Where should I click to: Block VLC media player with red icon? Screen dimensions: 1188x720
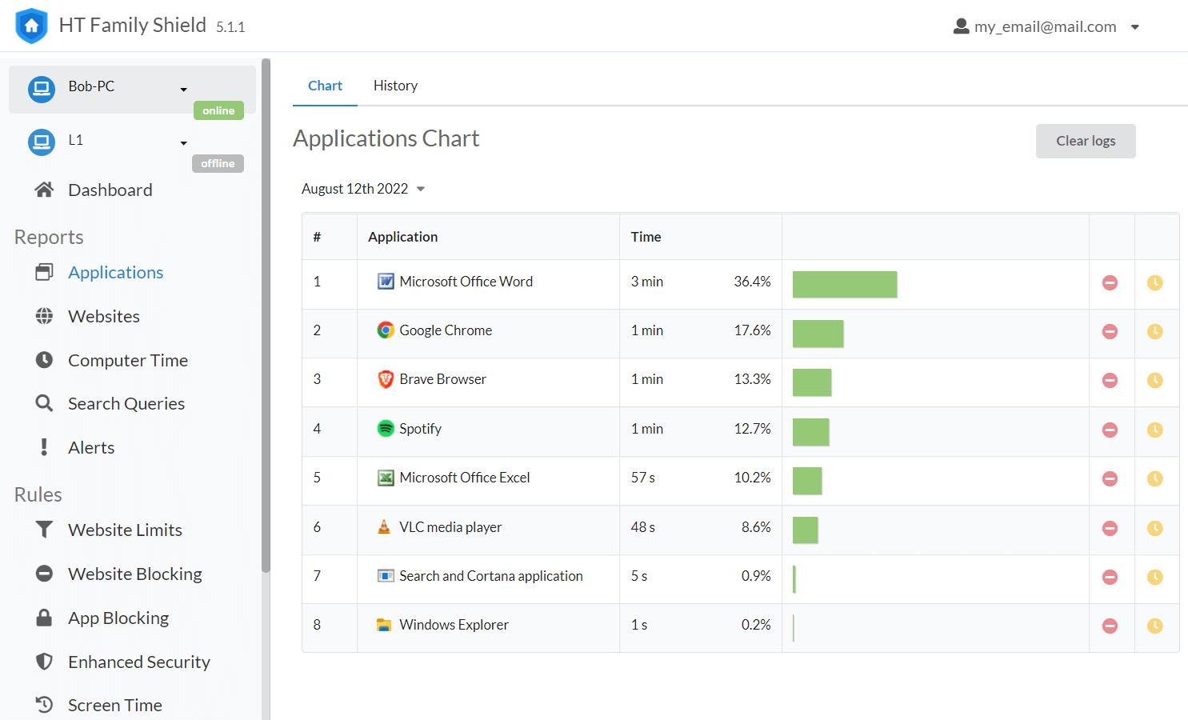pos(1110,528)
